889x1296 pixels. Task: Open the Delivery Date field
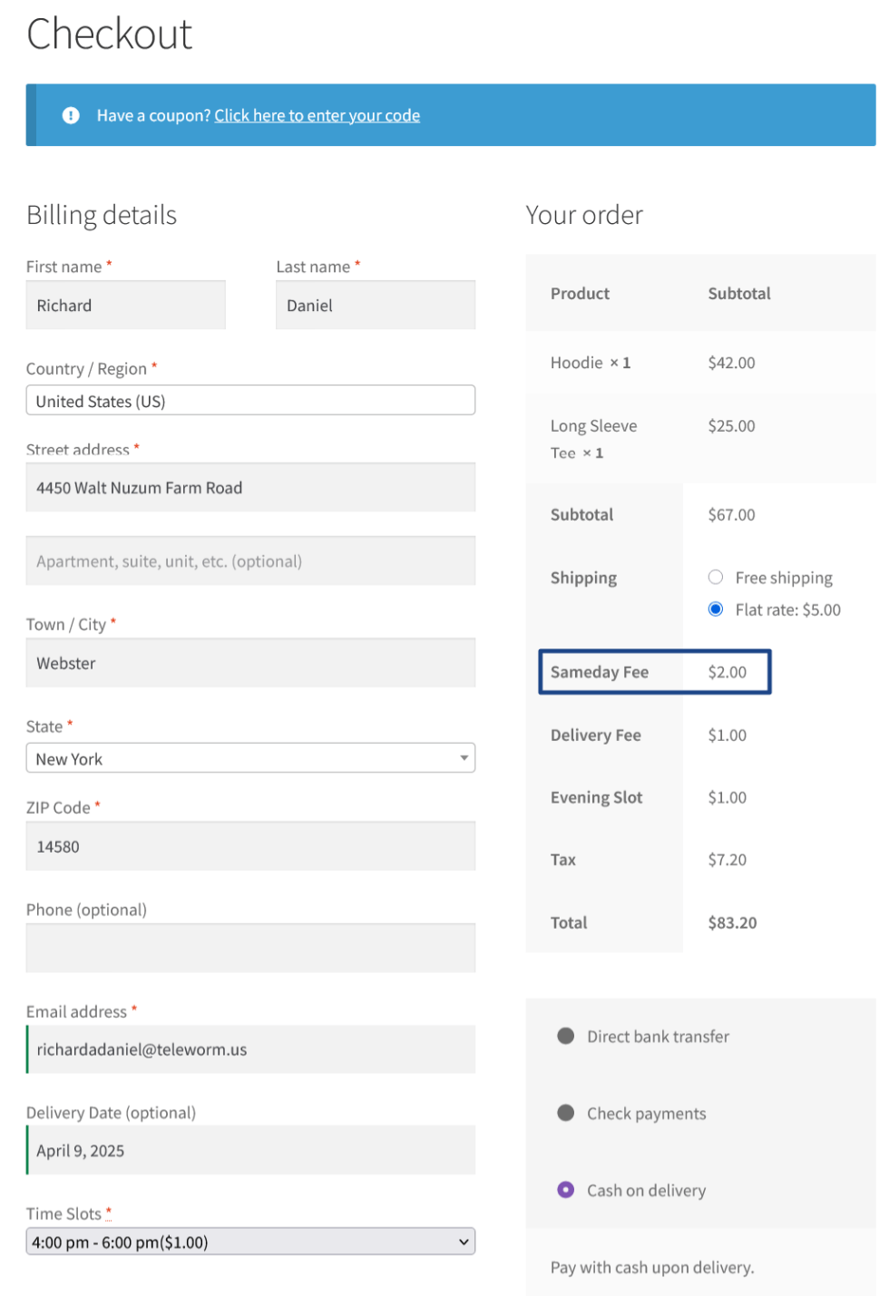click(x=250, y=1151)
